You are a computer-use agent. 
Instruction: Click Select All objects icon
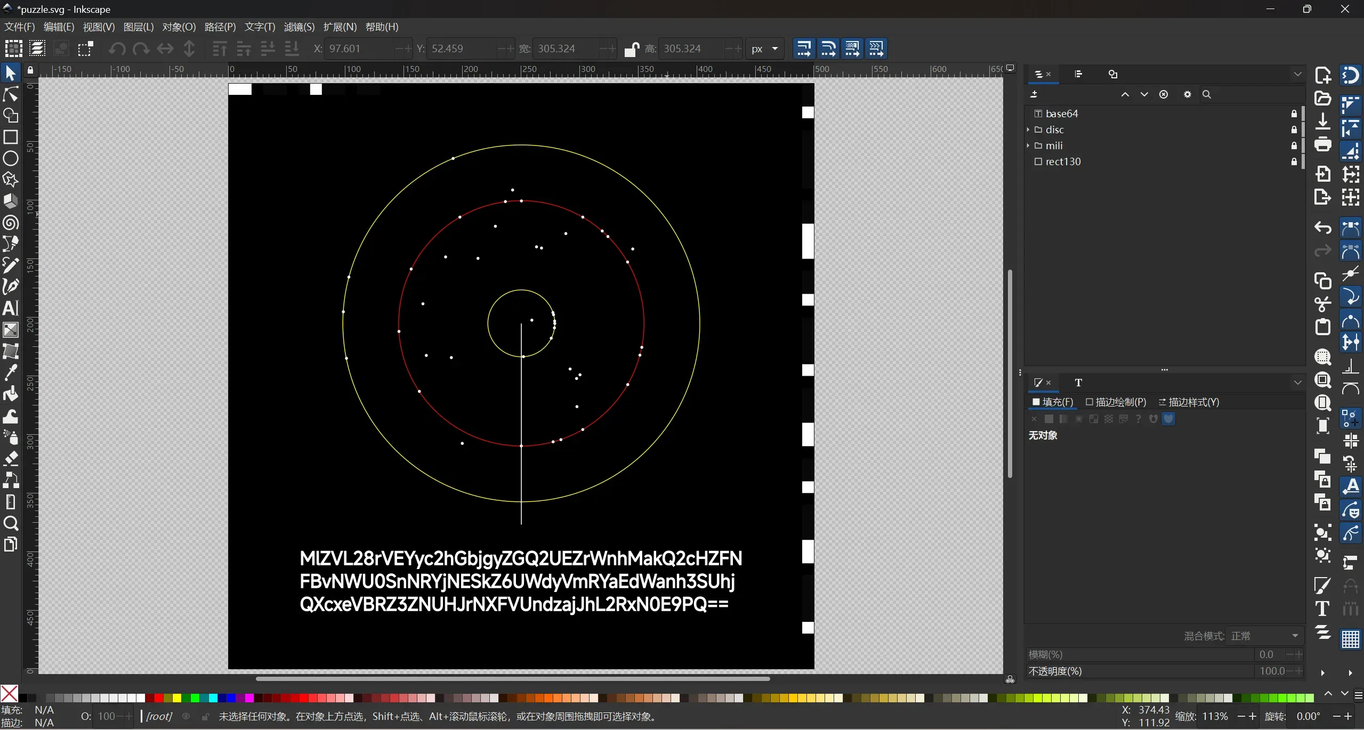[x=13, y=48]
